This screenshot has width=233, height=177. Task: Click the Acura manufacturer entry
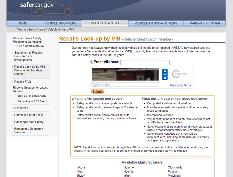click(81, 167)
